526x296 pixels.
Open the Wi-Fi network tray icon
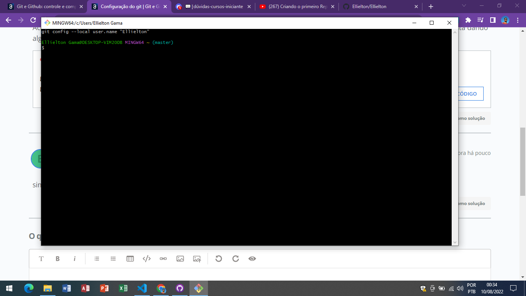[451, 288]
